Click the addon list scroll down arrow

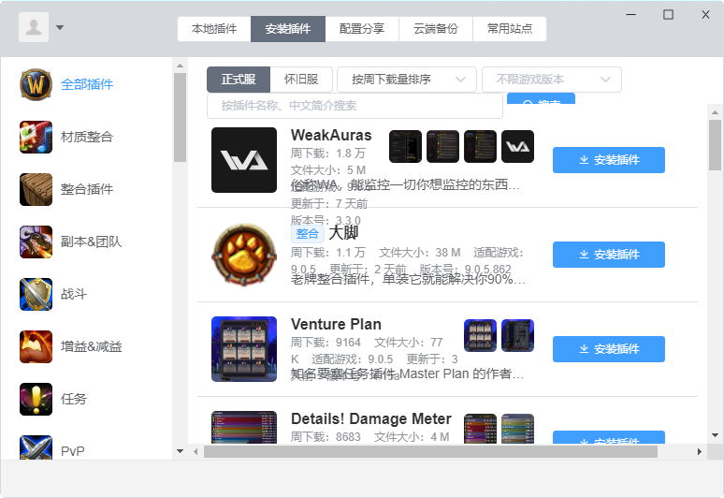pos(715,434)
